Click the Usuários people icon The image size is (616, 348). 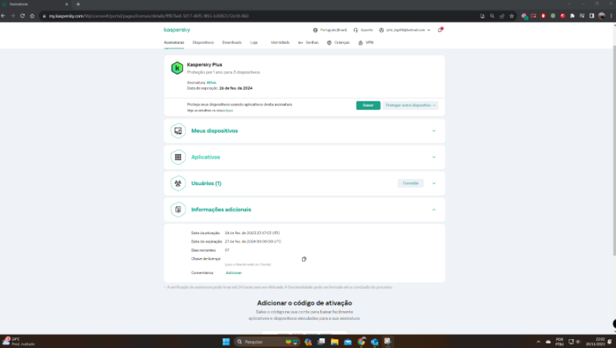178,183
